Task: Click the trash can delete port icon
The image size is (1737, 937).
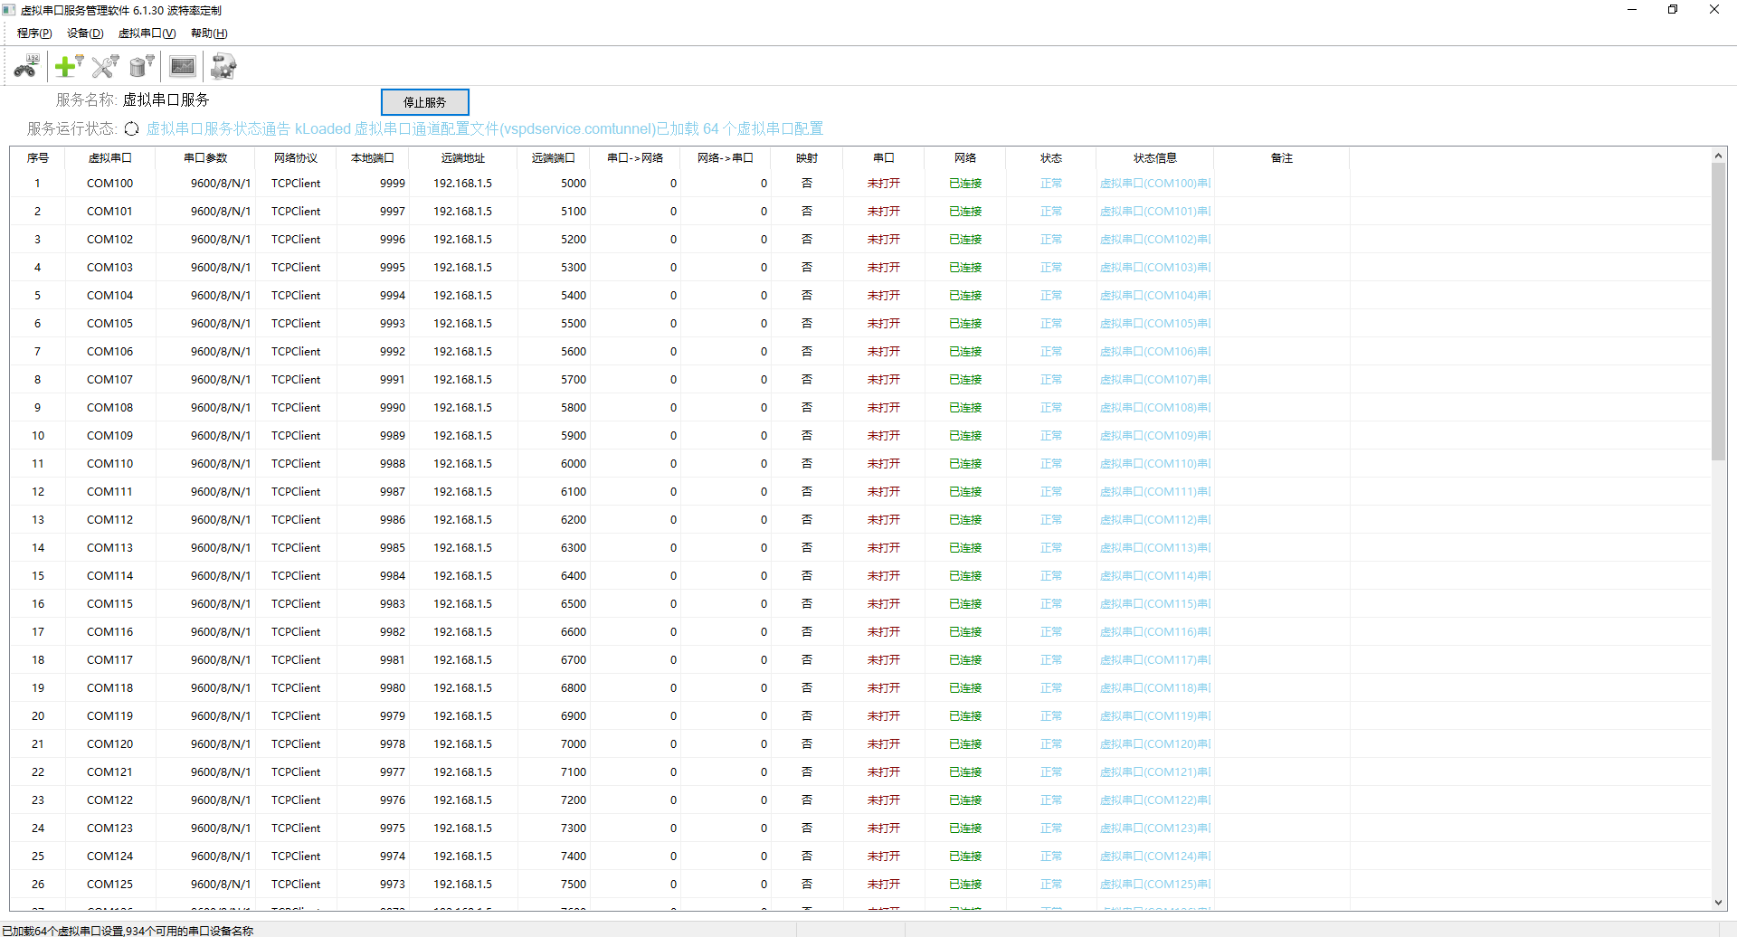Action: click(x=141, y=66)
